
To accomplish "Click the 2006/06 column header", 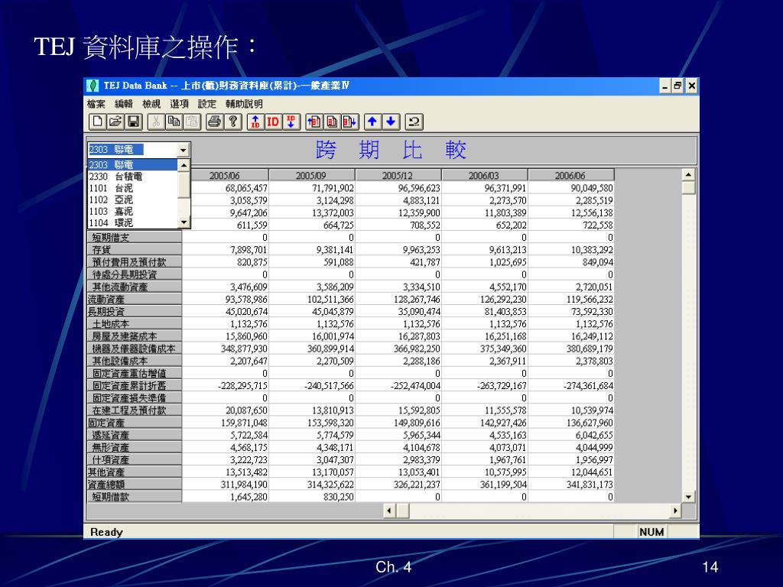I will tap(570, 175).
